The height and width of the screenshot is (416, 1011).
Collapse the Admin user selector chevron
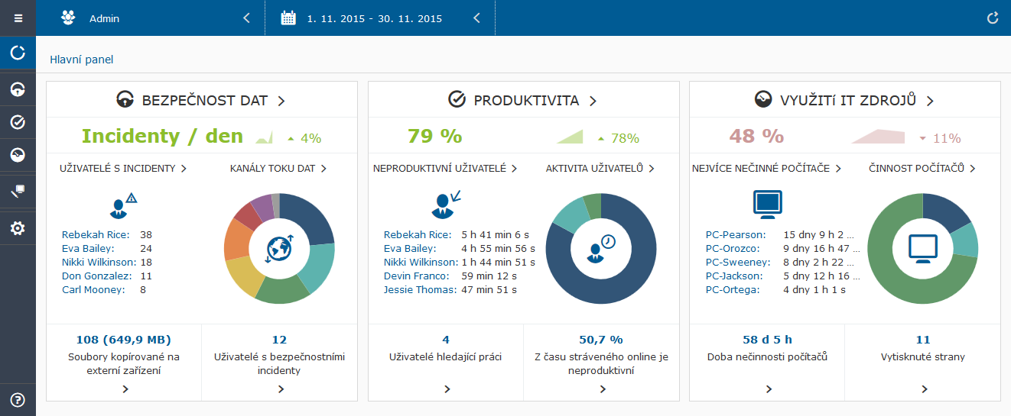246,18
